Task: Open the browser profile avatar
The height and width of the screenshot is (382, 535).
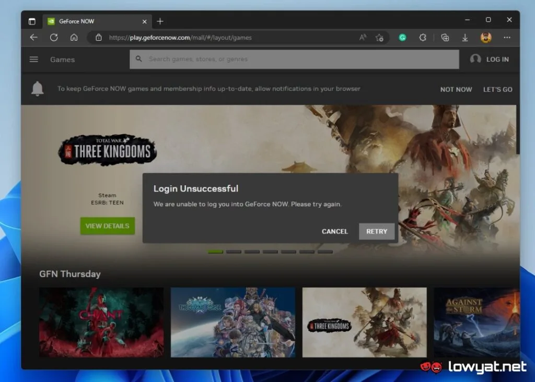Action: pyautogui.click(x=486, y=38)
